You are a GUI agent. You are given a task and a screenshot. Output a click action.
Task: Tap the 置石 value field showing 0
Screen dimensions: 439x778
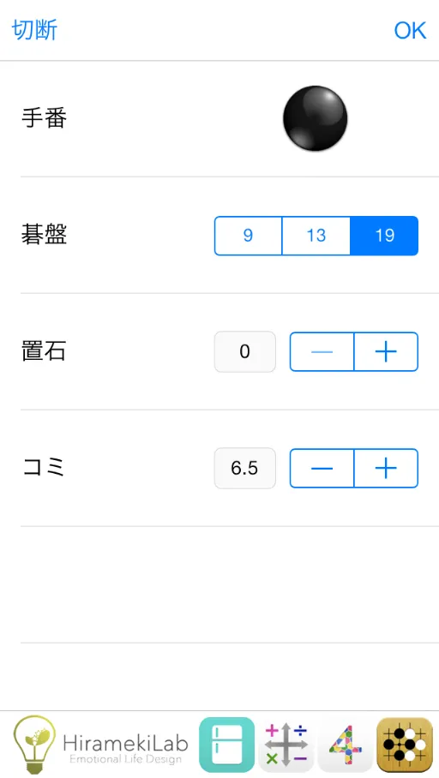(x=245, y=352)
